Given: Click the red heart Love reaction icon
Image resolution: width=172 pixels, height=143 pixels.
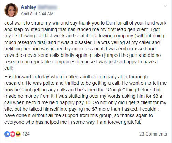Looking at the screenshot, I should coord(13,134).
